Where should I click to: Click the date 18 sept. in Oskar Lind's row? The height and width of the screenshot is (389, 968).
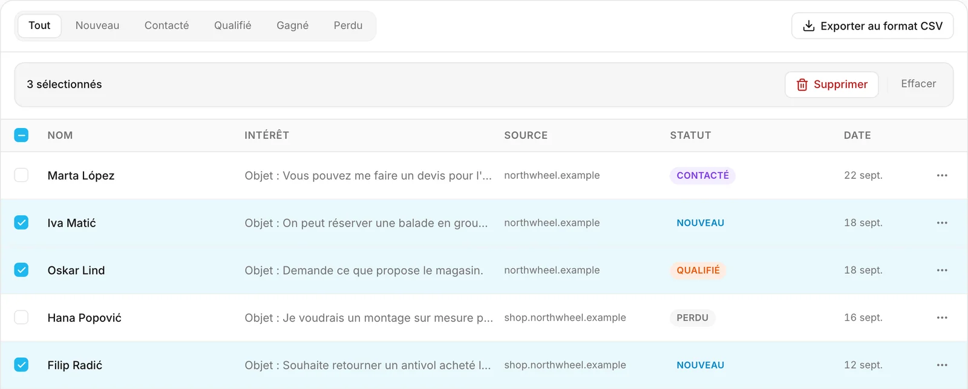pos(863,270)
